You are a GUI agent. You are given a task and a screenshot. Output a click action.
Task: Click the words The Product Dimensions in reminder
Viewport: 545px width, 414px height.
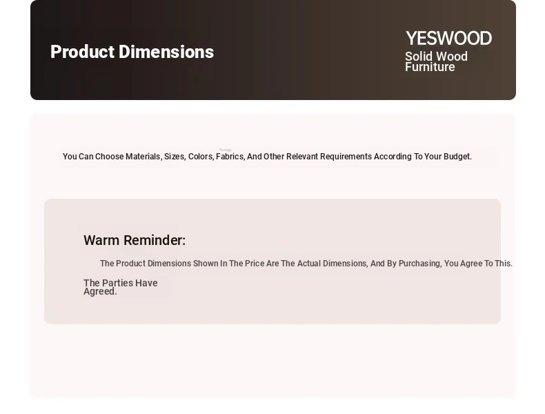pyautogui.click(x=146, y=264)
